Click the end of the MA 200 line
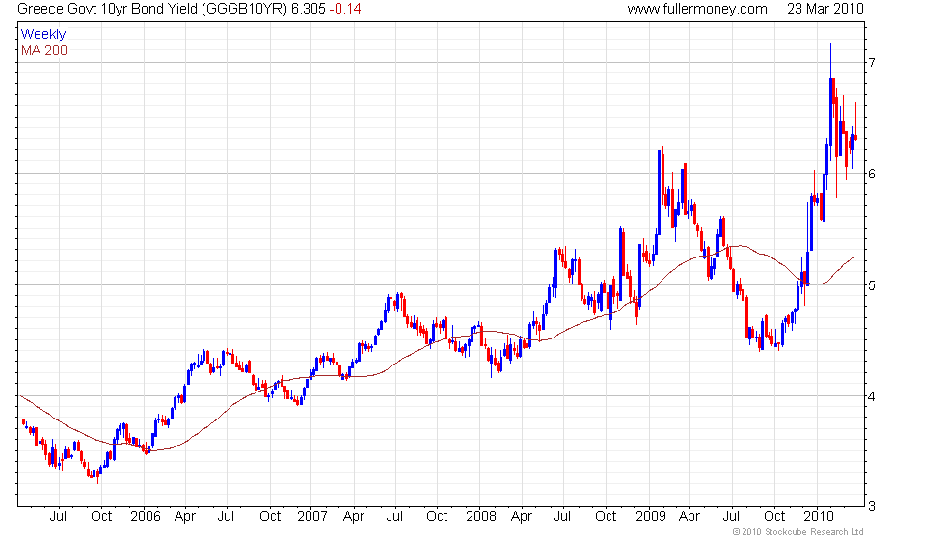This screenshot has width=945, height=540. tap(854, 257)
